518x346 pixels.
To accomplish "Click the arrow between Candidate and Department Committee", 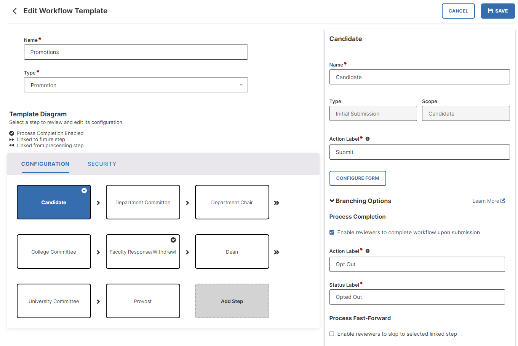I will point(98,202).
